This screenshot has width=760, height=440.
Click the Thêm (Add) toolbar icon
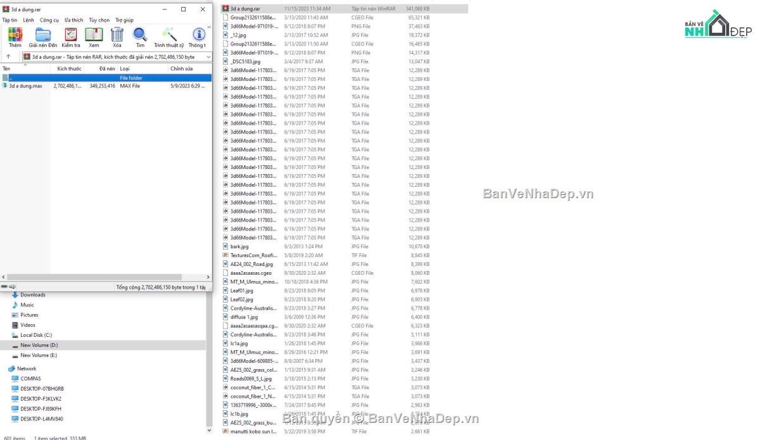point(15,37)
